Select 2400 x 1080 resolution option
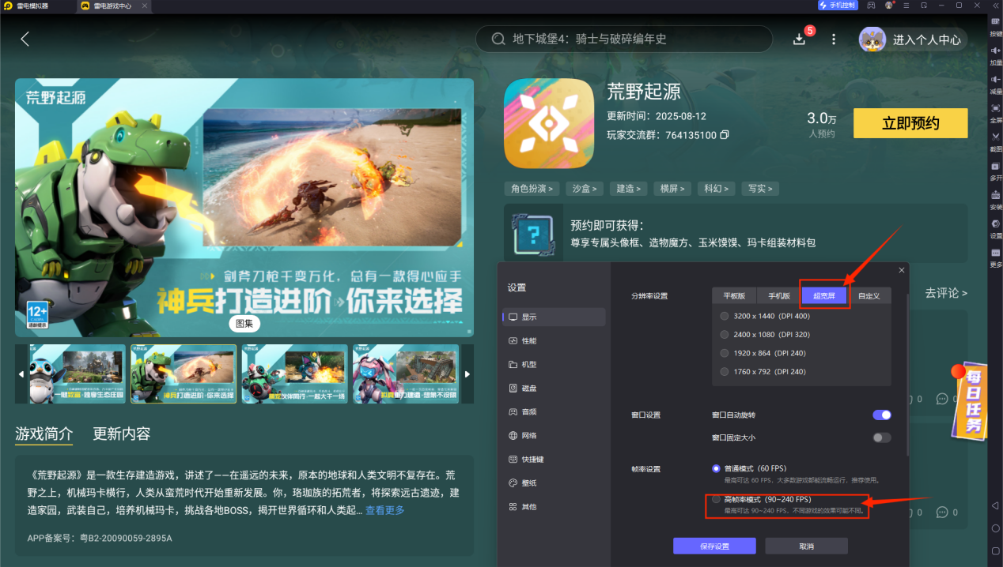This screenshot has height=567, width=1003. coord(725,334)
